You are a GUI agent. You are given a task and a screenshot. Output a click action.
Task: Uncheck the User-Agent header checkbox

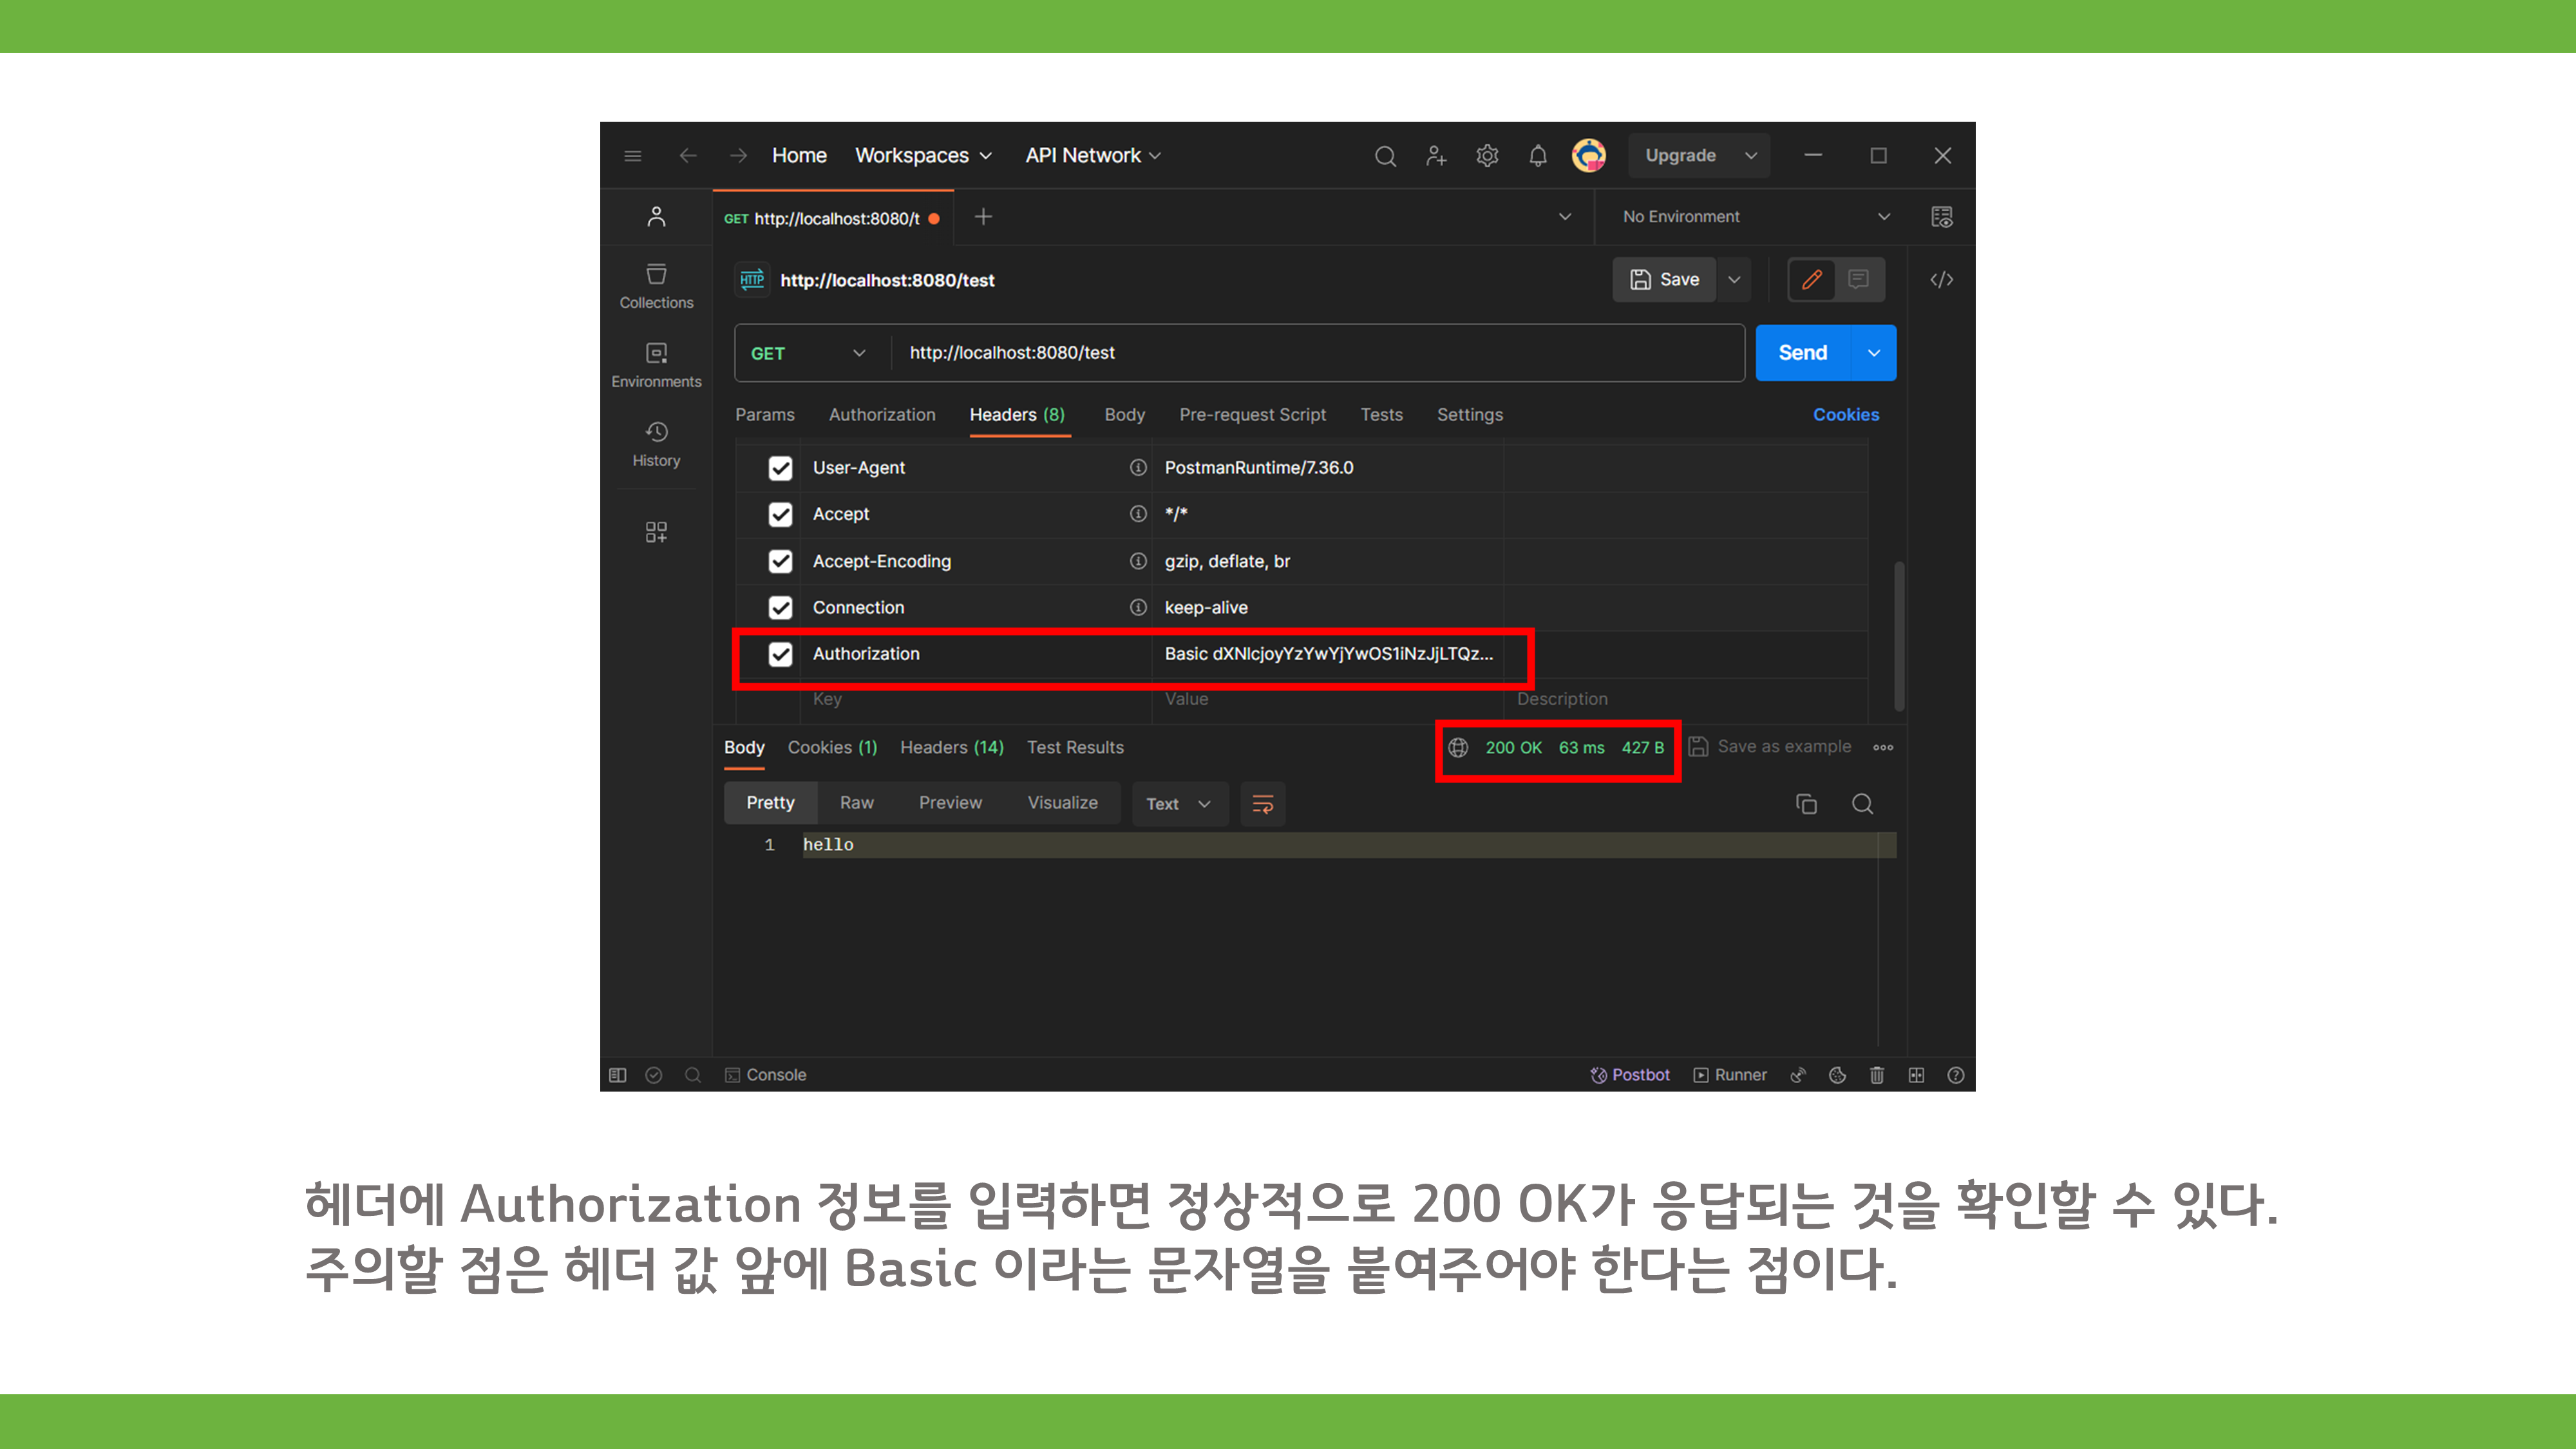tap(780, 468)
